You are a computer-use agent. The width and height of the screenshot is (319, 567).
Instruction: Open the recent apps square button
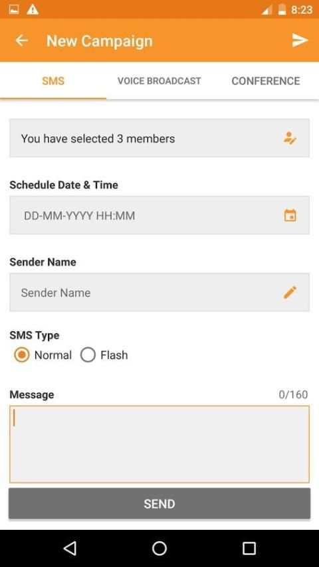[x=249, y=548]
